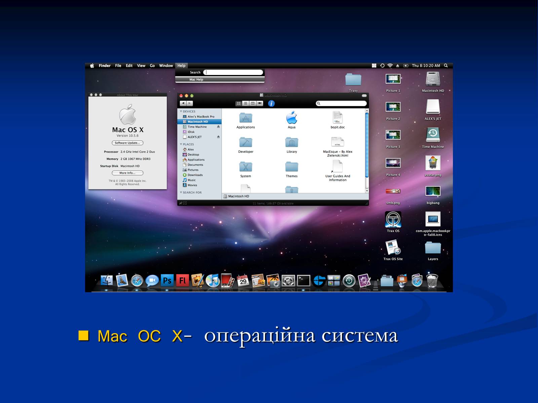Launch Adobe Flash from the Dock
538x403 pixels.
pyautogui.click(x=183, y=280)
